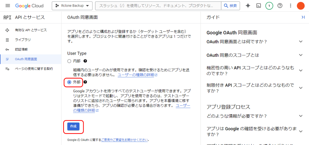Focus the resource search input field
Screen dimensions: 309x145
click(x=158, y=6)
